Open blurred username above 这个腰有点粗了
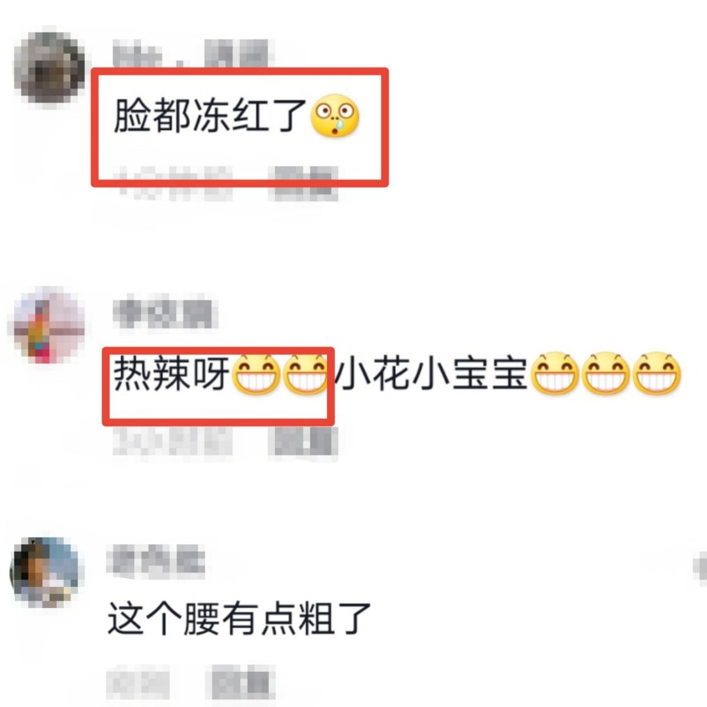 click(x=156, y=560)
